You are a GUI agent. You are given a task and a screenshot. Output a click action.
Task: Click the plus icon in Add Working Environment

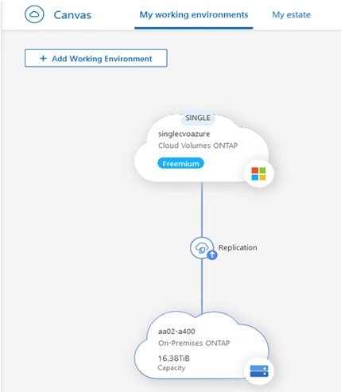pyautogui.click(x=43, y=58)
